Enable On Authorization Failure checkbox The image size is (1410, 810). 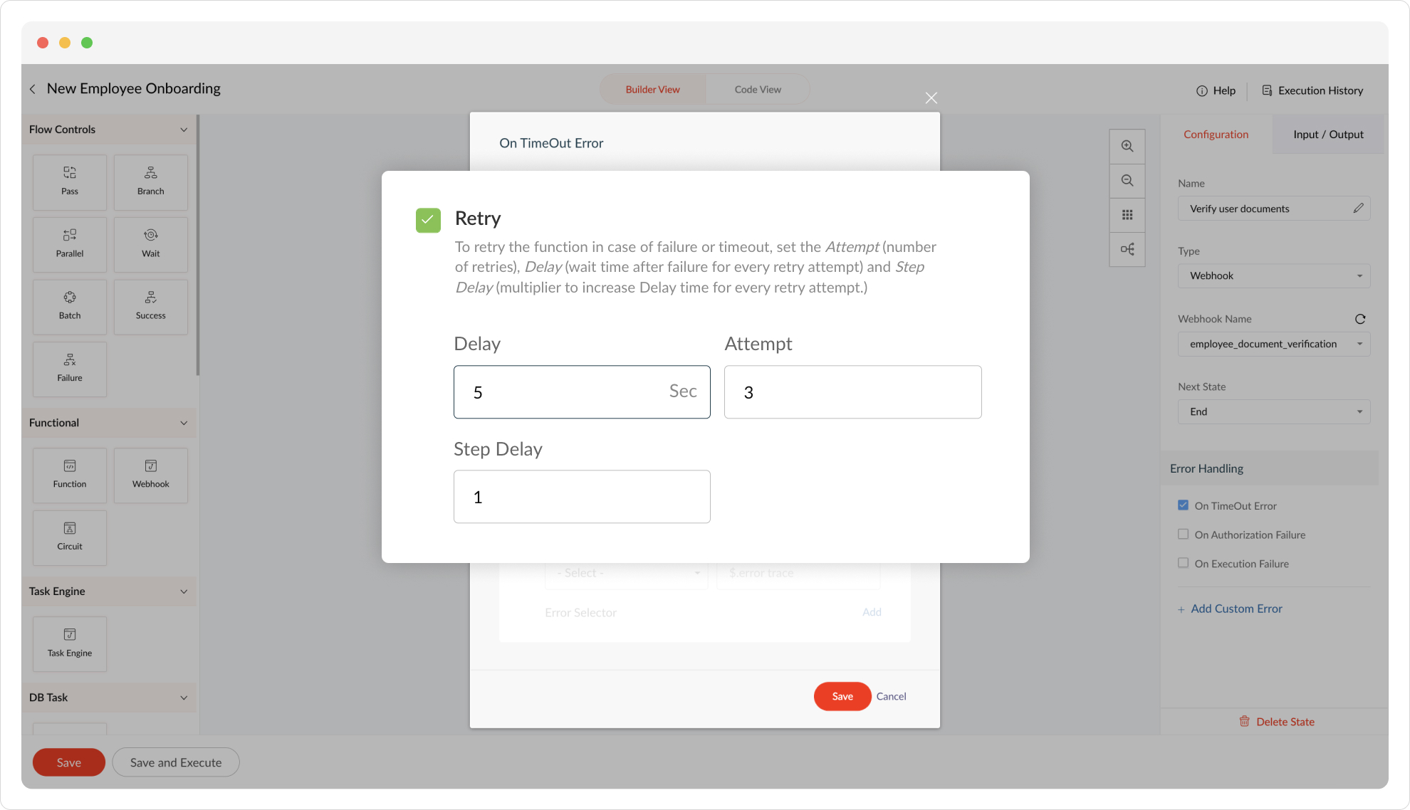pyautogui.click(x=1183, y=534)
